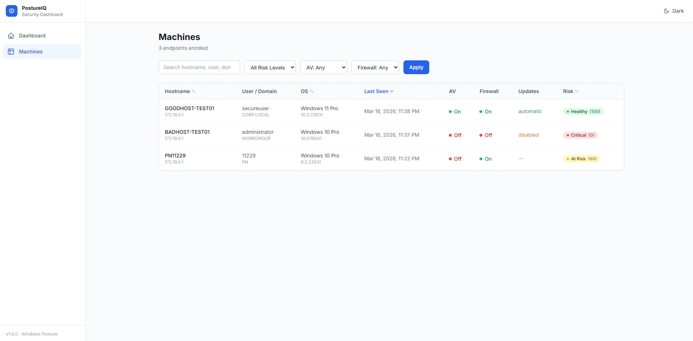
Task: Click Windows 11 Pro OS cell
Action: 319,108
